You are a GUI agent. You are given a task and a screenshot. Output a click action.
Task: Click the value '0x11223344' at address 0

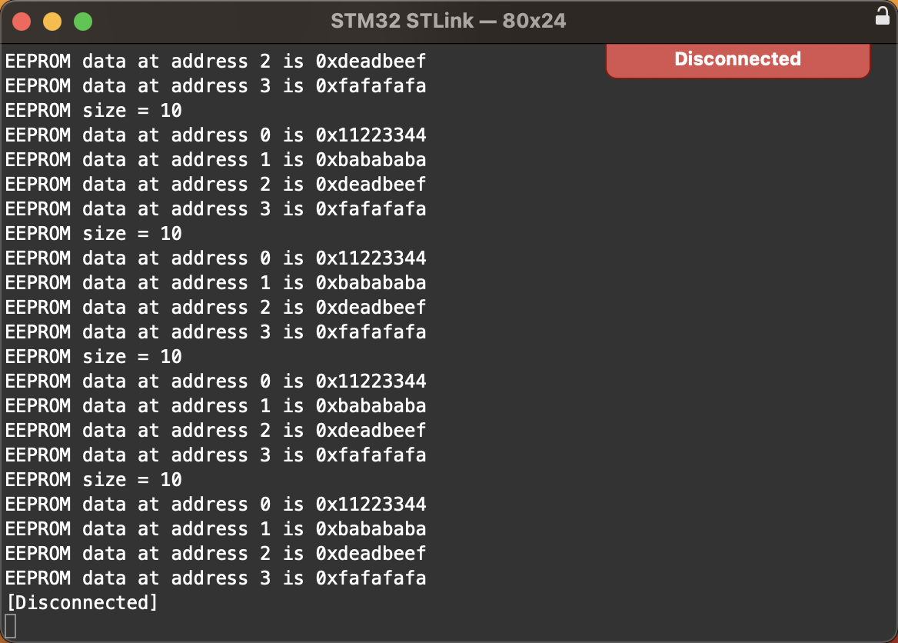[x=371, y=135]
